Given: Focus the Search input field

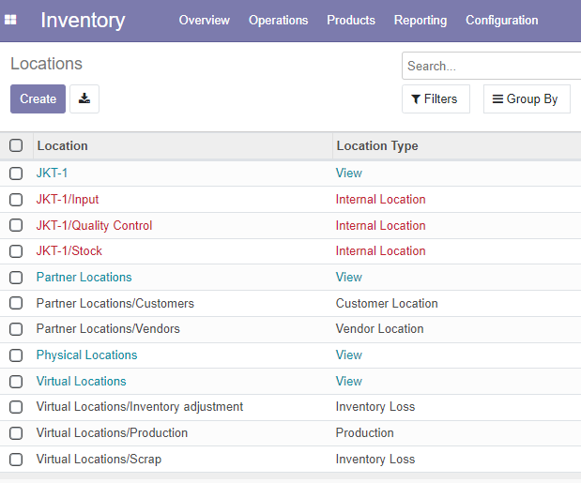Looking at the screenshot, I should coord(491,66).
